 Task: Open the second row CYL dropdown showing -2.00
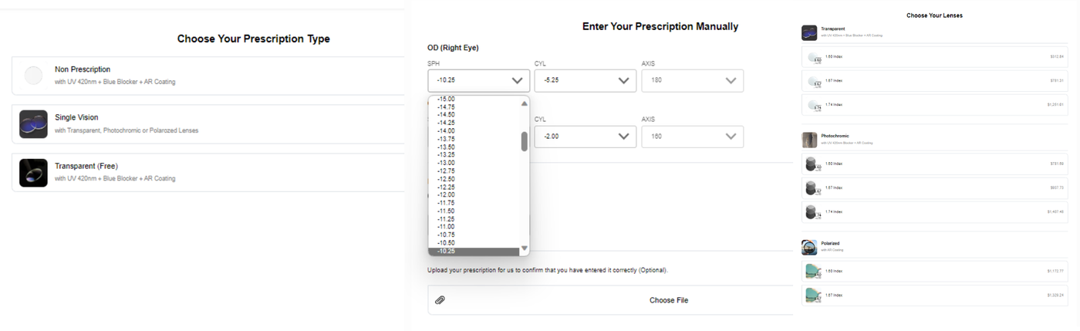(x=585, y=137)
